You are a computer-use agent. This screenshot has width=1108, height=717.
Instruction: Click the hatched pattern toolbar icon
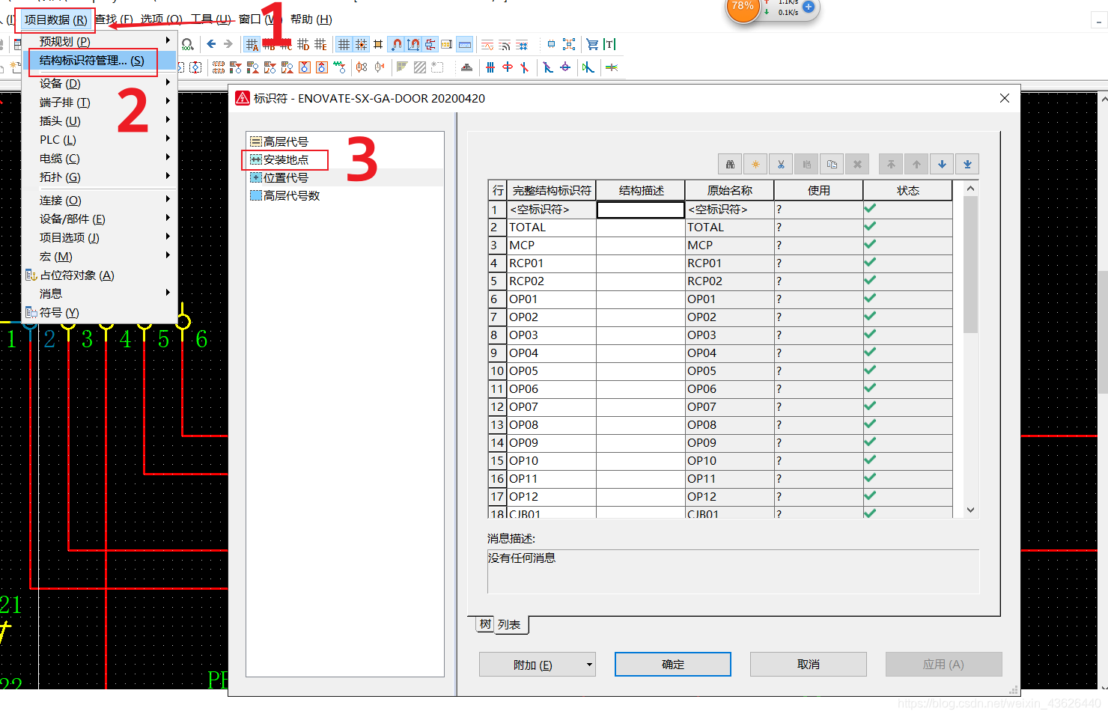tap(420, 67)
